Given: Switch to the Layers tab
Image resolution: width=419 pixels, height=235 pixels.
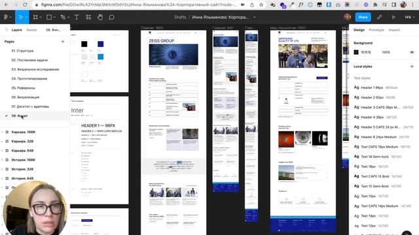Looking at the screenshot, I should (x=16, y=30).
